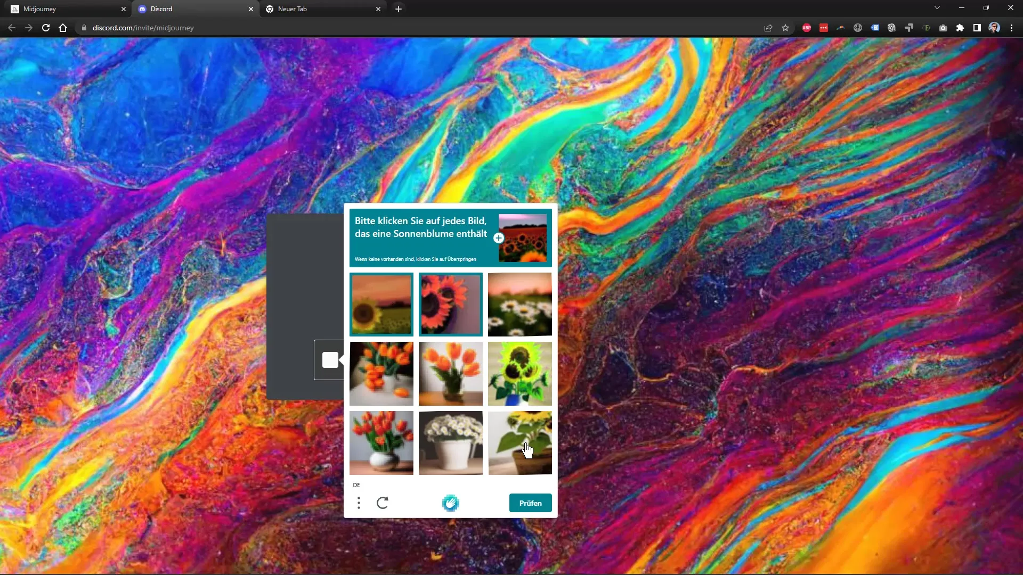This screenshot has width=1023, height=575.
Task: Open the Extensions puzzle-piece menu
Action: point(960,28)
